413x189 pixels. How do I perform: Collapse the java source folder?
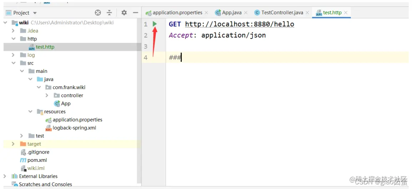click(30, 79)
